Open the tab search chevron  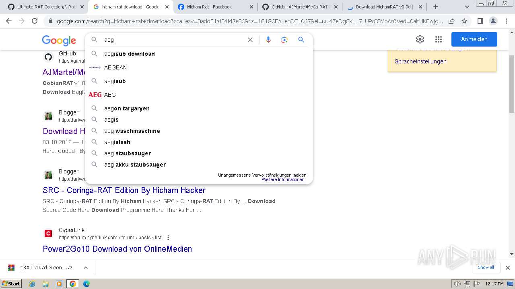tap(467, 7)
